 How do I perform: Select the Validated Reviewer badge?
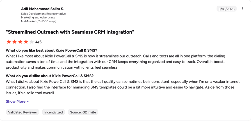click(22, 112)
